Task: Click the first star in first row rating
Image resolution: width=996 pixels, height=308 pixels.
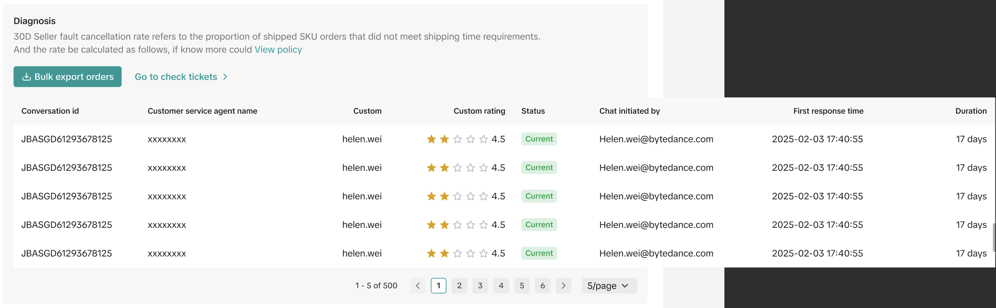Action: pyautogui.click(x=431, y=139)
